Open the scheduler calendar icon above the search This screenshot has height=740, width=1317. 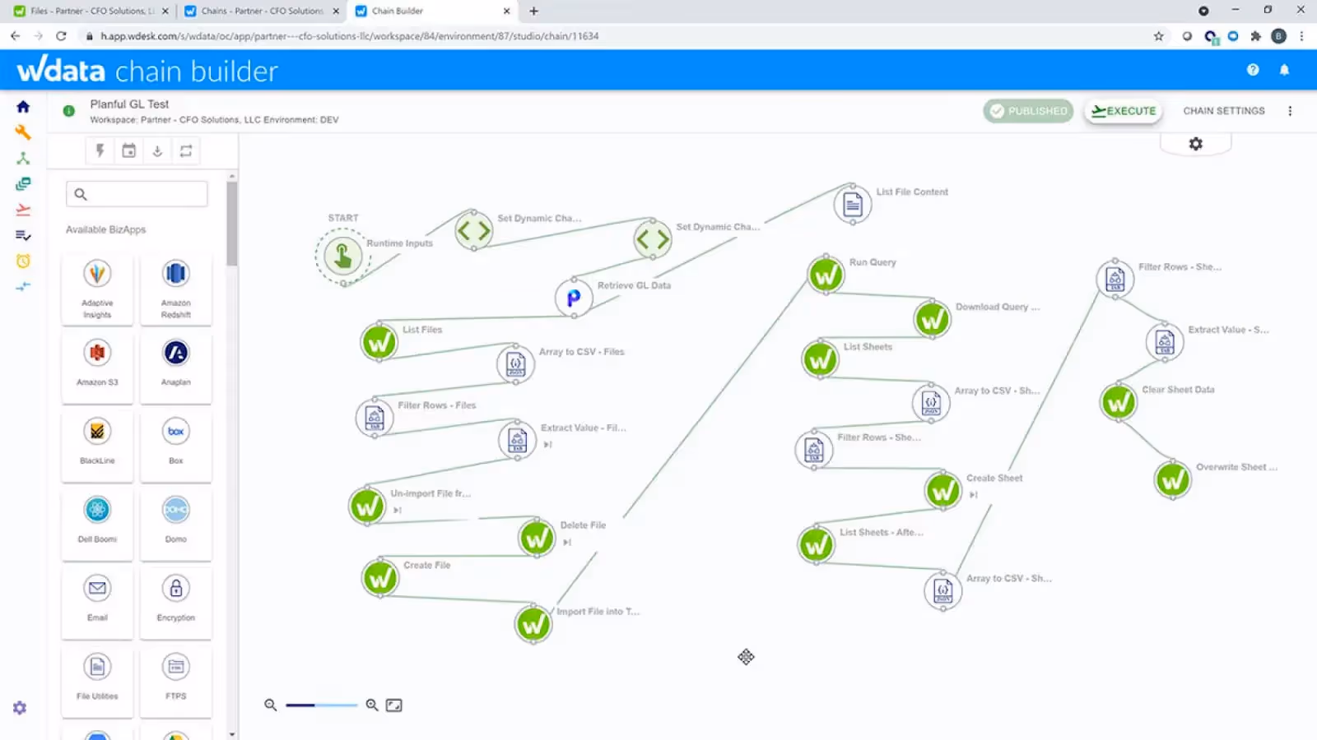[x=128, y=150]
